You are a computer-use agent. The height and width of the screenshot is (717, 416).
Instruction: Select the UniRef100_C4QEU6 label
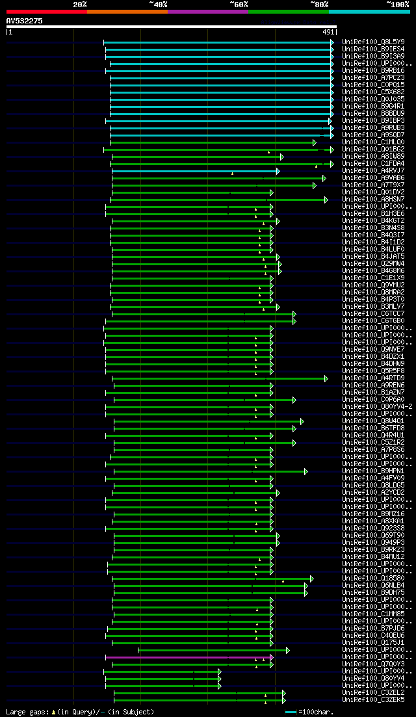(x=373, y=636)
